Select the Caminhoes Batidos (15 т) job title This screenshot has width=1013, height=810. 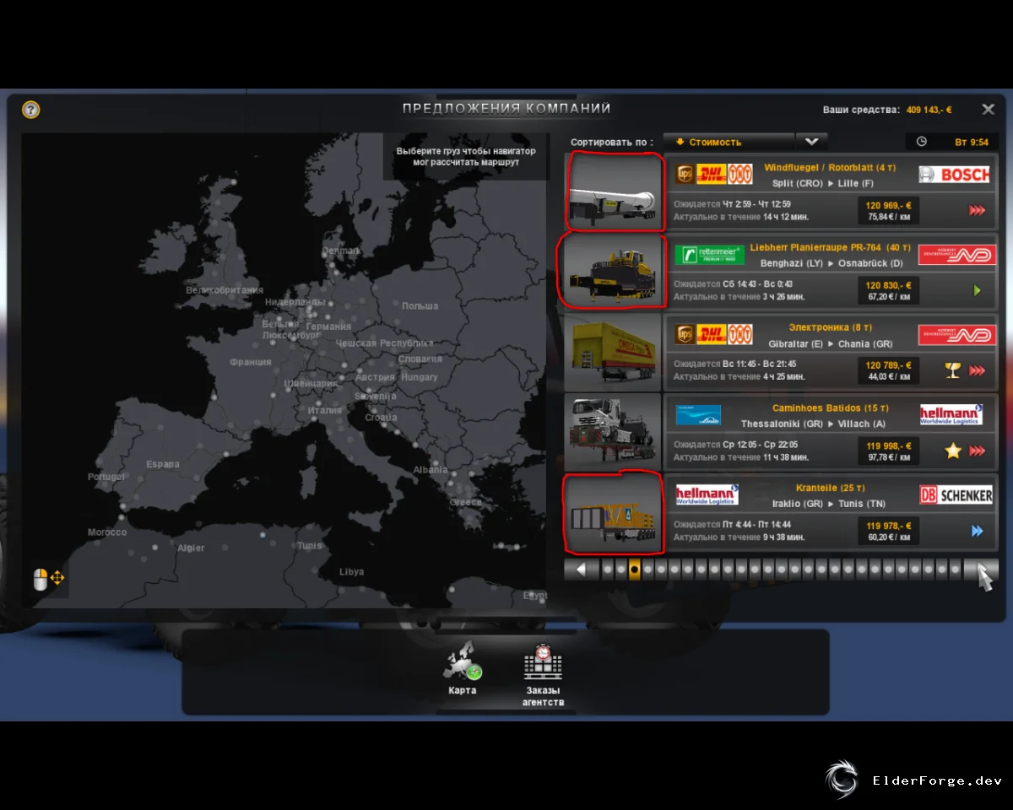(830, 408)
